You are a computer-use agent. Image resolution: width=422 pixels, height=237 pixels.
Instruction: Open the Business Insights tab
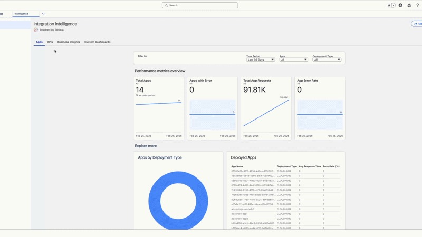(x=69, y=42)
